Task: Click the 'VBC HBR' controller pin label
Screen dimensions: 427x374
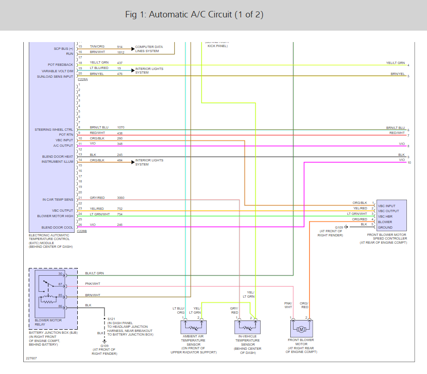Action: coord(385,217)
